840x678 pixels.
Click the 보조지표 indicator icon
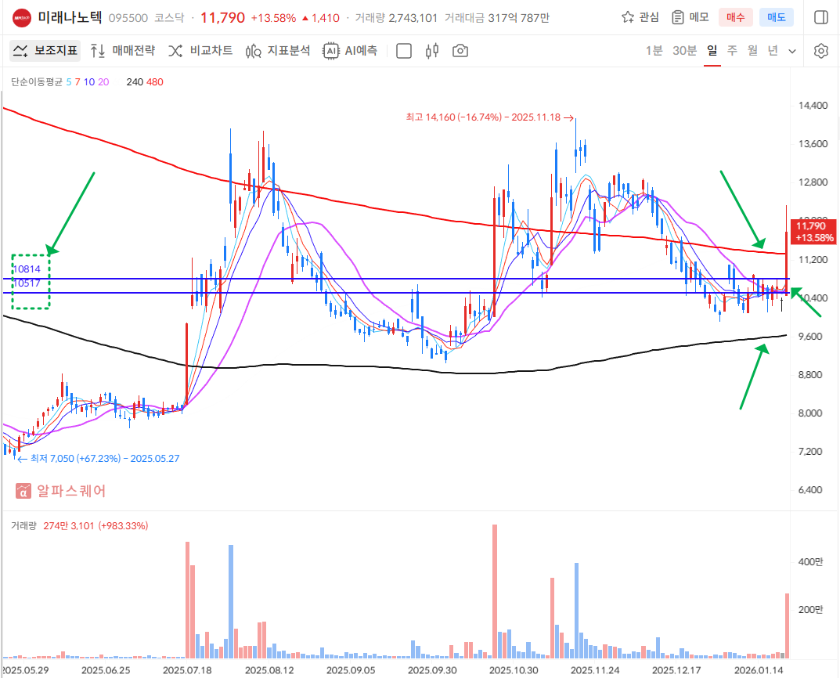coord(20,51)
